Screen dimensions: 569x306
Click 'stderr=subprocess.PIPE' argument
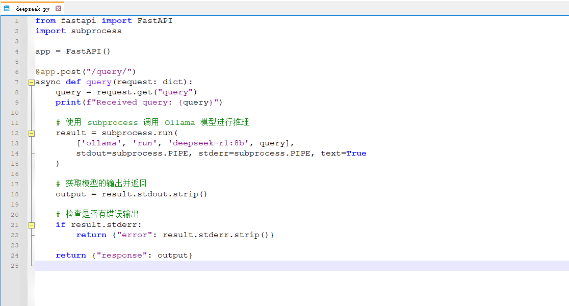pos(254,153)
